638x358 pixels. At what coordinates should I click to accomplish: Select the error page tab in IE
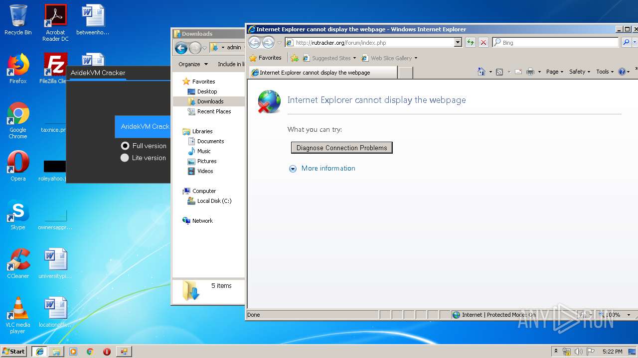pos(323,73)
